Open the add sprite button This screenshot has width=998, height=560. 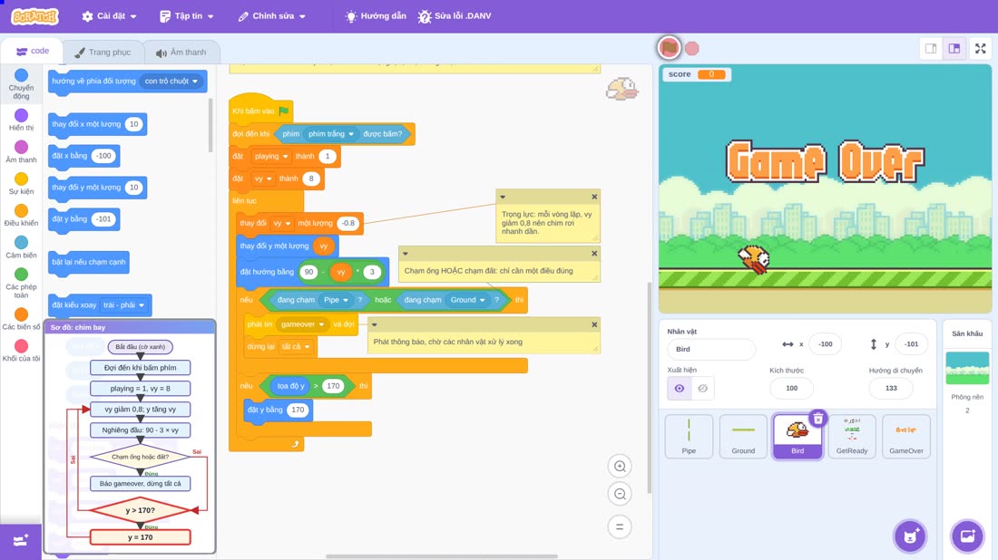point(910,536)
